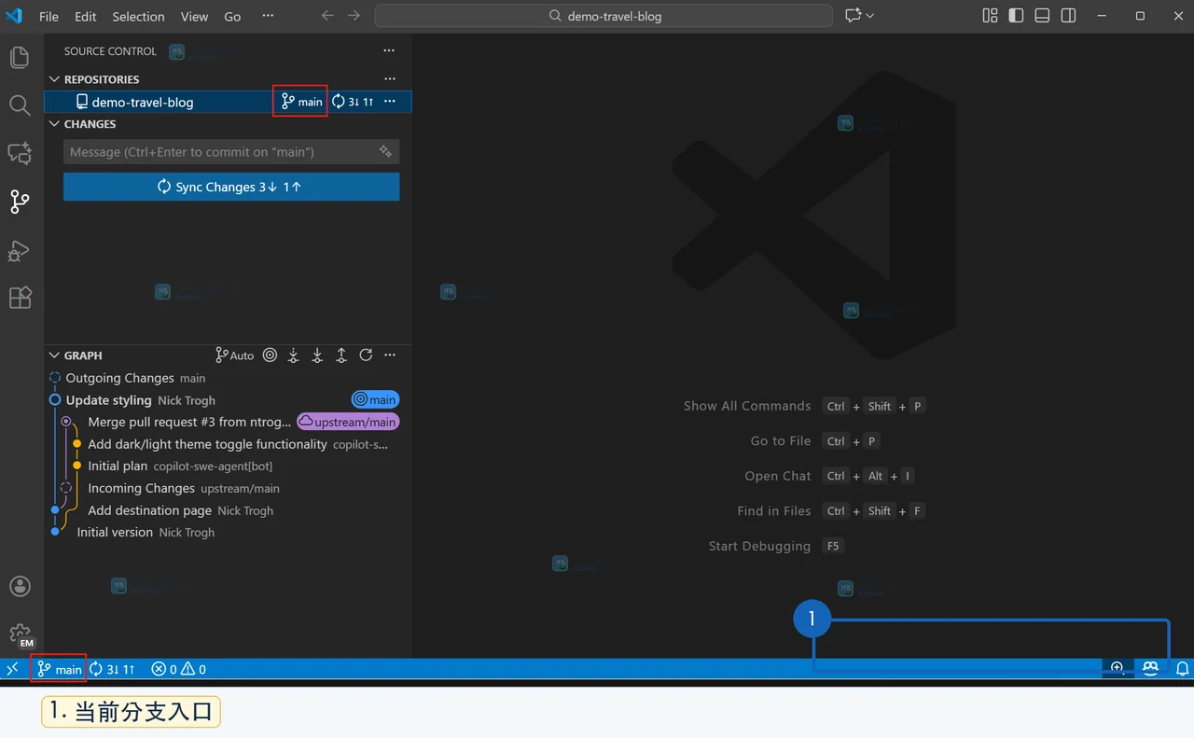Screen dimensions: 1194x738
Task: Click the upstream/main purple badge
Action: point(348,422)
